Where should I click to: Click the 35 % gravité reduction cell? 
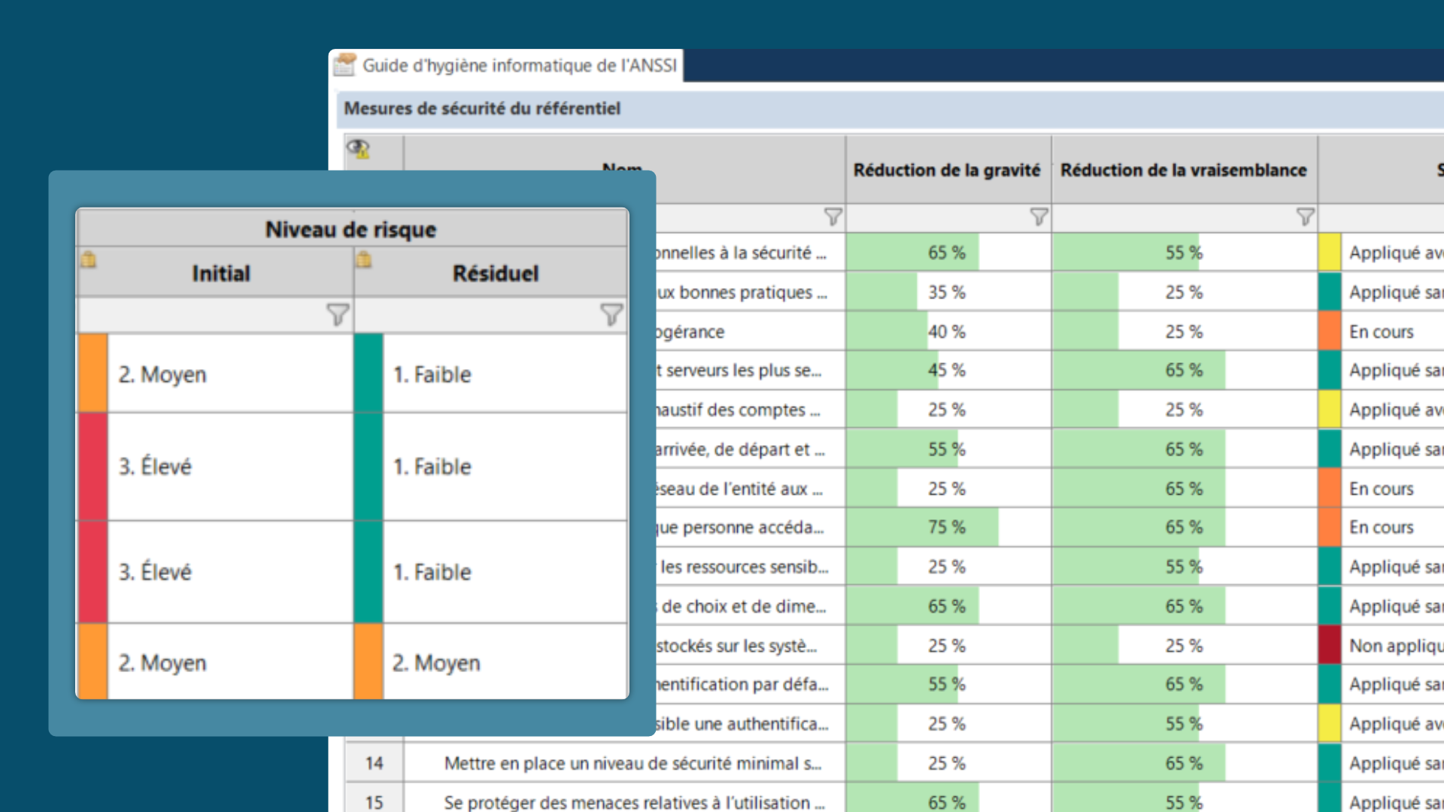948,292
